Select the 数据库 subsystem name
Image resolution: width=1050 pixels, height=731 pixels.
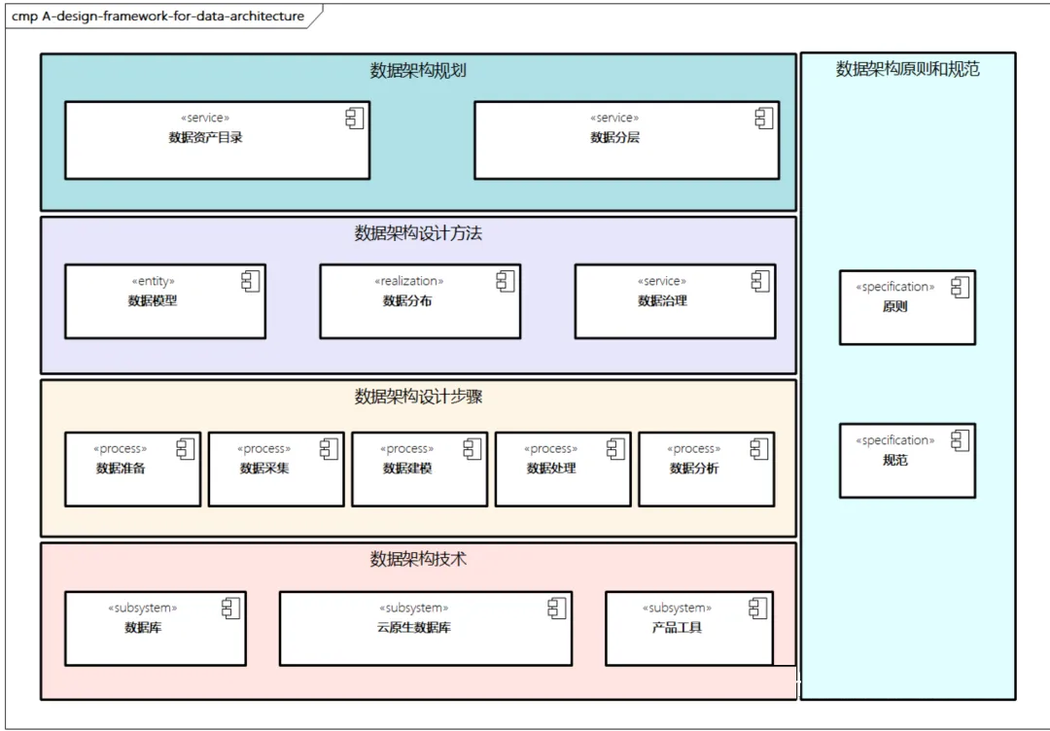143,628
